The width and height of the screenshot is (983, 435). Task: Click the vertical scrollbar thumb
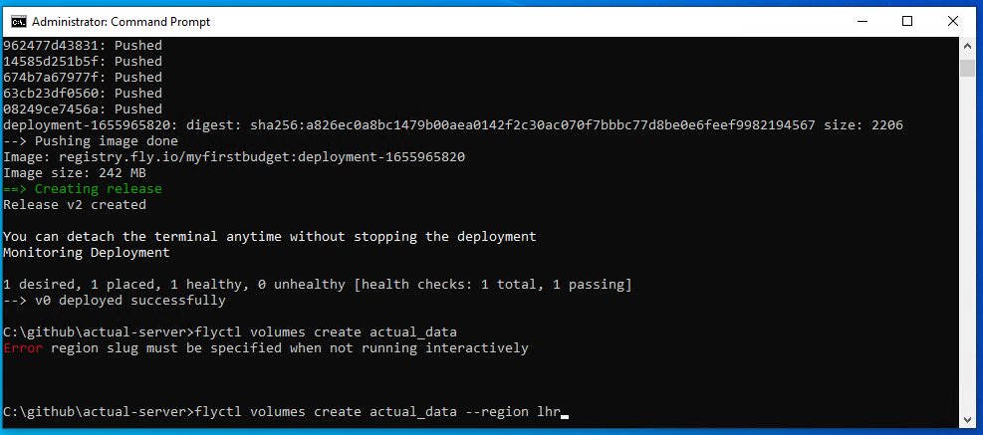(967, 68)
